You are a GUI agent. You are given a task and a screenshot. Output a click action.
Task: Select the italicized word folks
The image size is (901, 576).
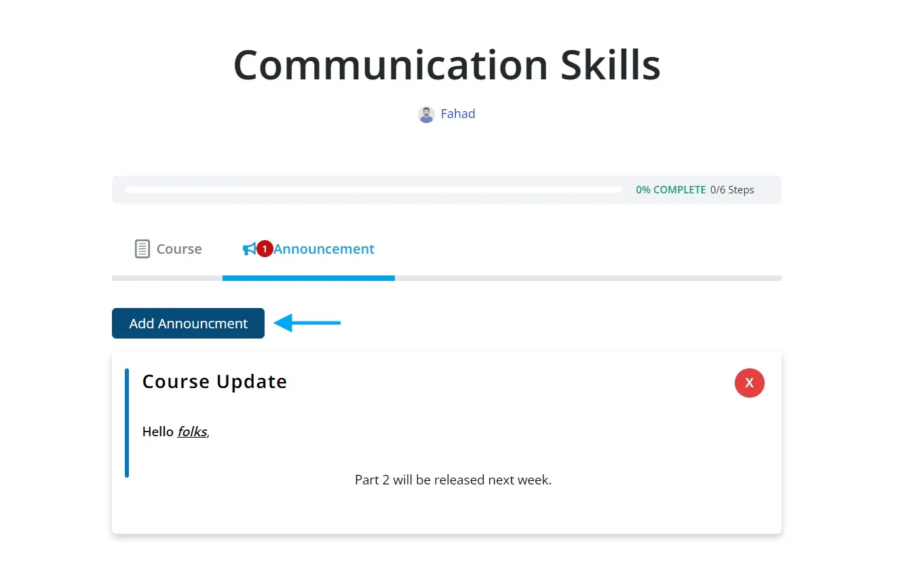[x=192, y=431]
